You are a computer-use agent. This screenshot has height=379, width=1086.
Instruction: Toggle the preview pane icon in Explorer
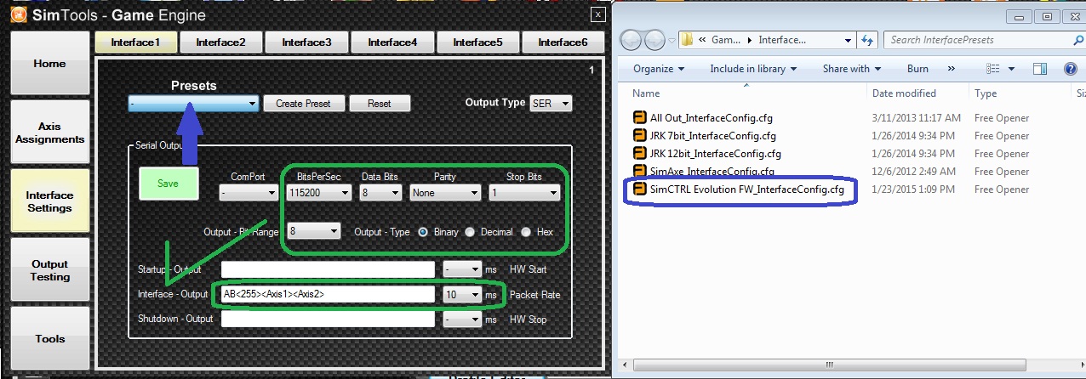pyautogui.click(x=1040, y=69)
